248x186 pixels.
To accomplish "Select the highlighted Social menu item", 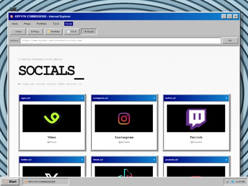I will click(x=68, y=24).
